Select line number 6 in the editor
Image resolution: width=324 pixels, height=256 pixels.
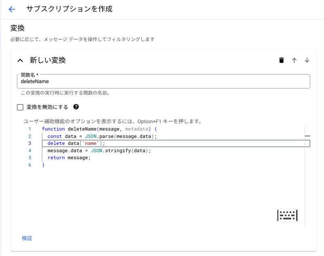(x=30, y=165)
